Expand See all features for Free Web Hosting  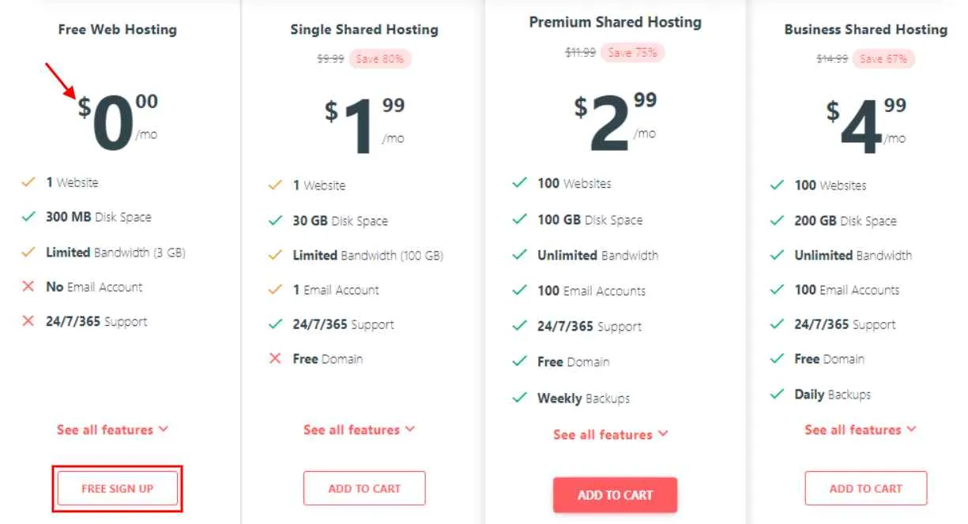[x=112, y=429]
